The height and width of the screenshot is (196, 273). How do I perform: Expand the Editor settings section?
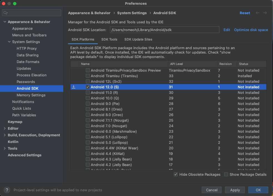pos(5,128)
